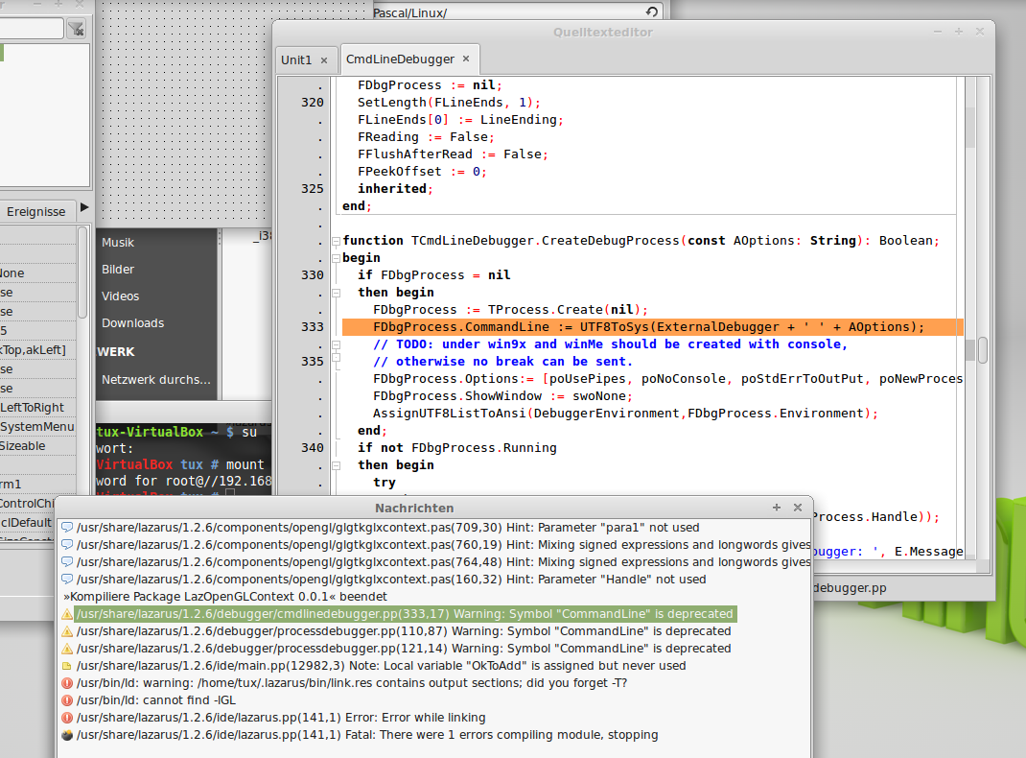This screenshot has height=758, width=1026.
Task: Open the Ereignisse tab in Object Inspector
Action: pos(36,211)
